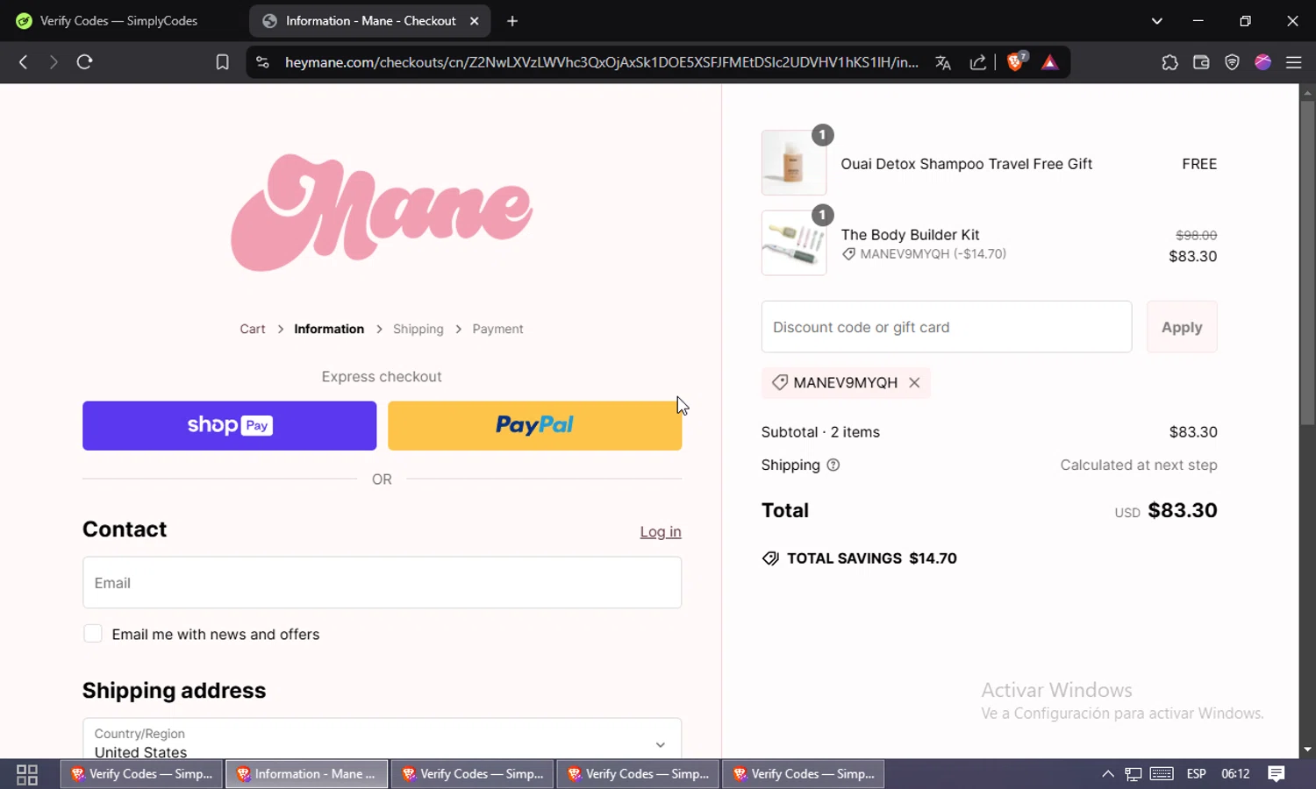Click the 06:12 clock
Image resolution: width=1316 pixels, height=789 pixels.
pos(1235,774)
